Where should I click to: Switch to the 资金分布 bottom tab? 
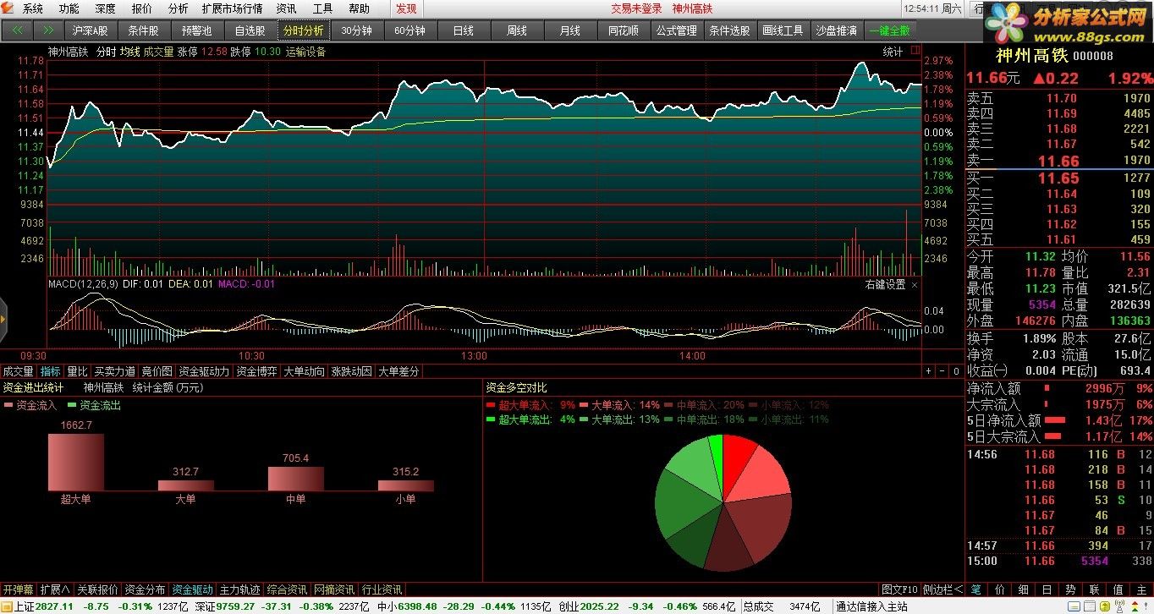tap(146, 589)
